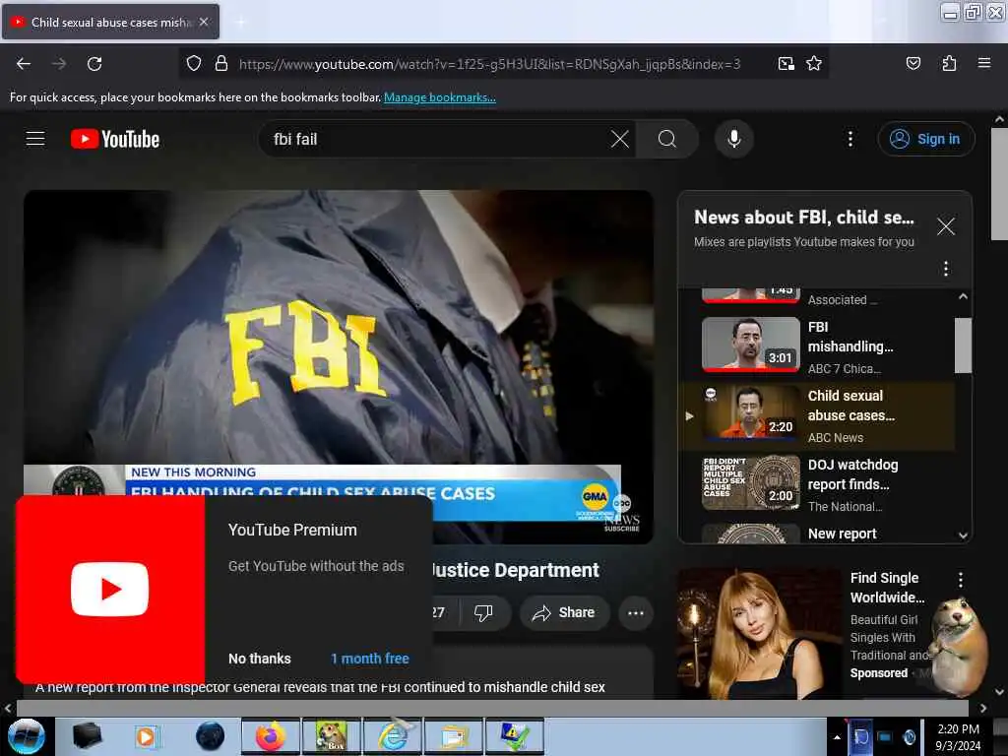Image resolution: width=1008 pixels, height=756 pixels.
Task: Open picture-in-picture icon in the address bar
Action: click(x=786, y=63)
